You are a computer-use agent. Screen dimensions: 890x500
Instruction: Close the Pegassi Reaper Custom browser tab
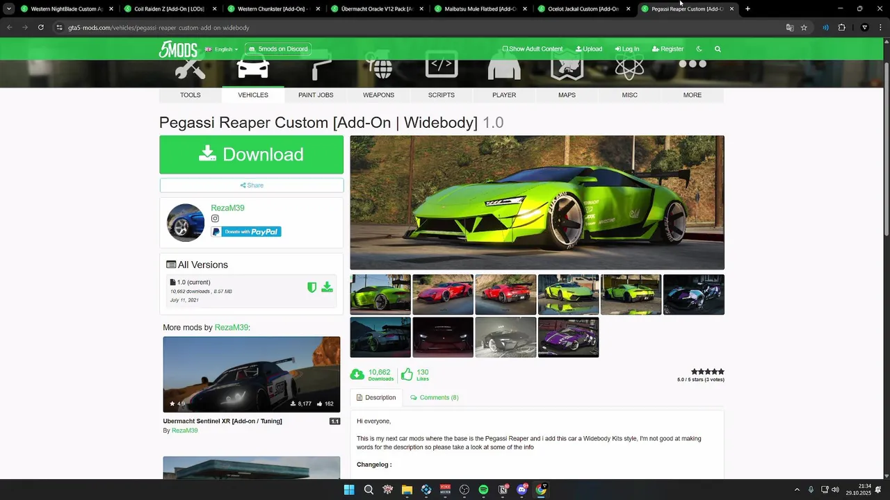pos(731,9)
